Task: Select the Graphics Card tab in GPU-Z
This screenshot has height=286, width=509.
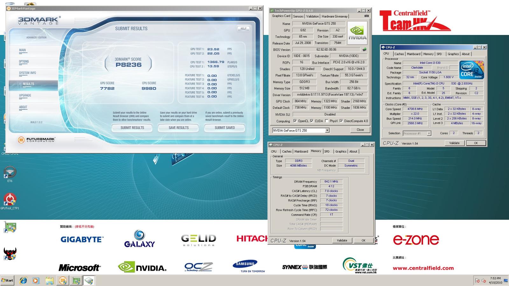Action: tap(281, 16)
